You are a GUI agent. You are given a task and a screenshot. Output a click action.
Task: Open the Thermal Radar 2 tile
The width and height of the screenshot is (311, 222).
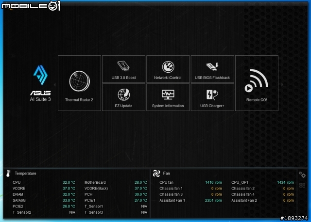tap(79, 83)
